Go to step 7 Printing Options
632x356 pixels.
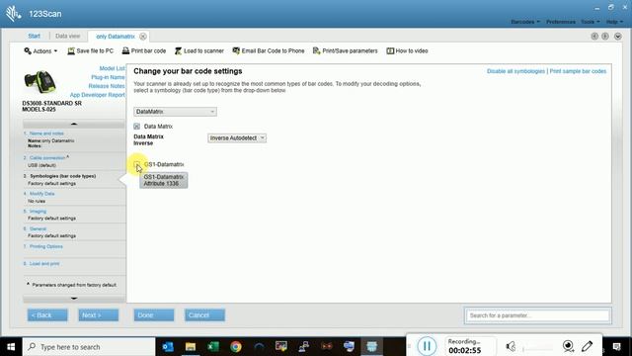pyautogui.click(x=46, y=246)
